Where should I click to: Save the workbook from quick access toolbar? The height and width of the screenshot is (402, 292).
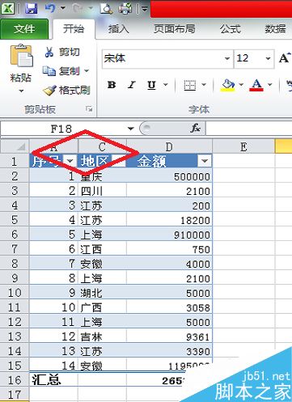pyautogui.click(x=31, y=8)
